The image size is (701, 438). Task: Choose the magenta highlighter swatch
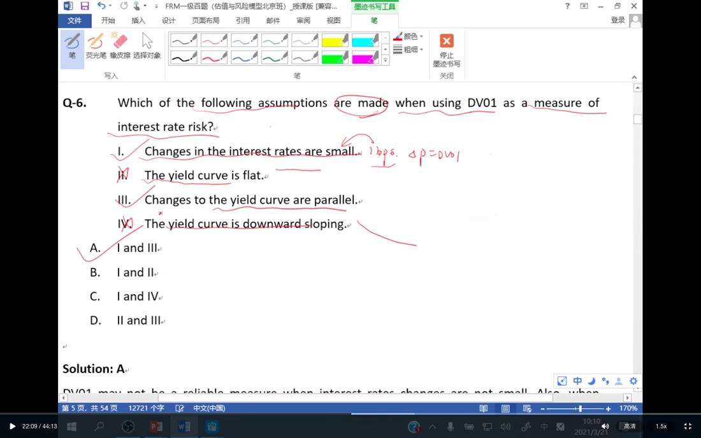tap(365, 57)
